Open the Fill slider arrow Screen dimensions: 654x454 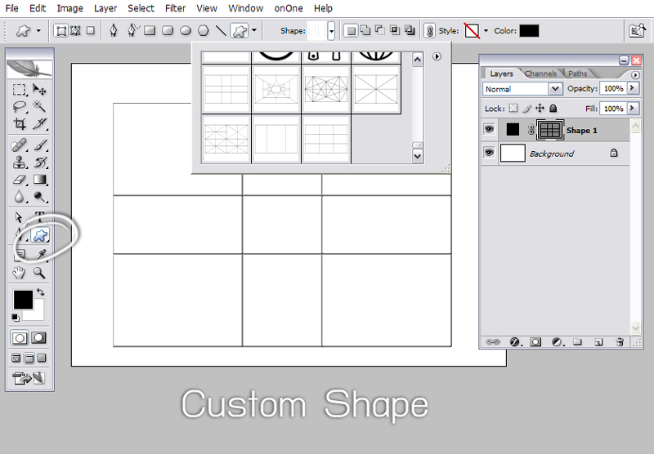(x=633, y=109)
